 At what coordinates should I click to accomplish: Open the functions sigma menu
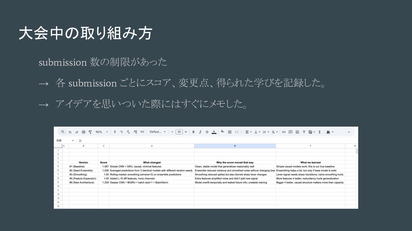(320, 132)
